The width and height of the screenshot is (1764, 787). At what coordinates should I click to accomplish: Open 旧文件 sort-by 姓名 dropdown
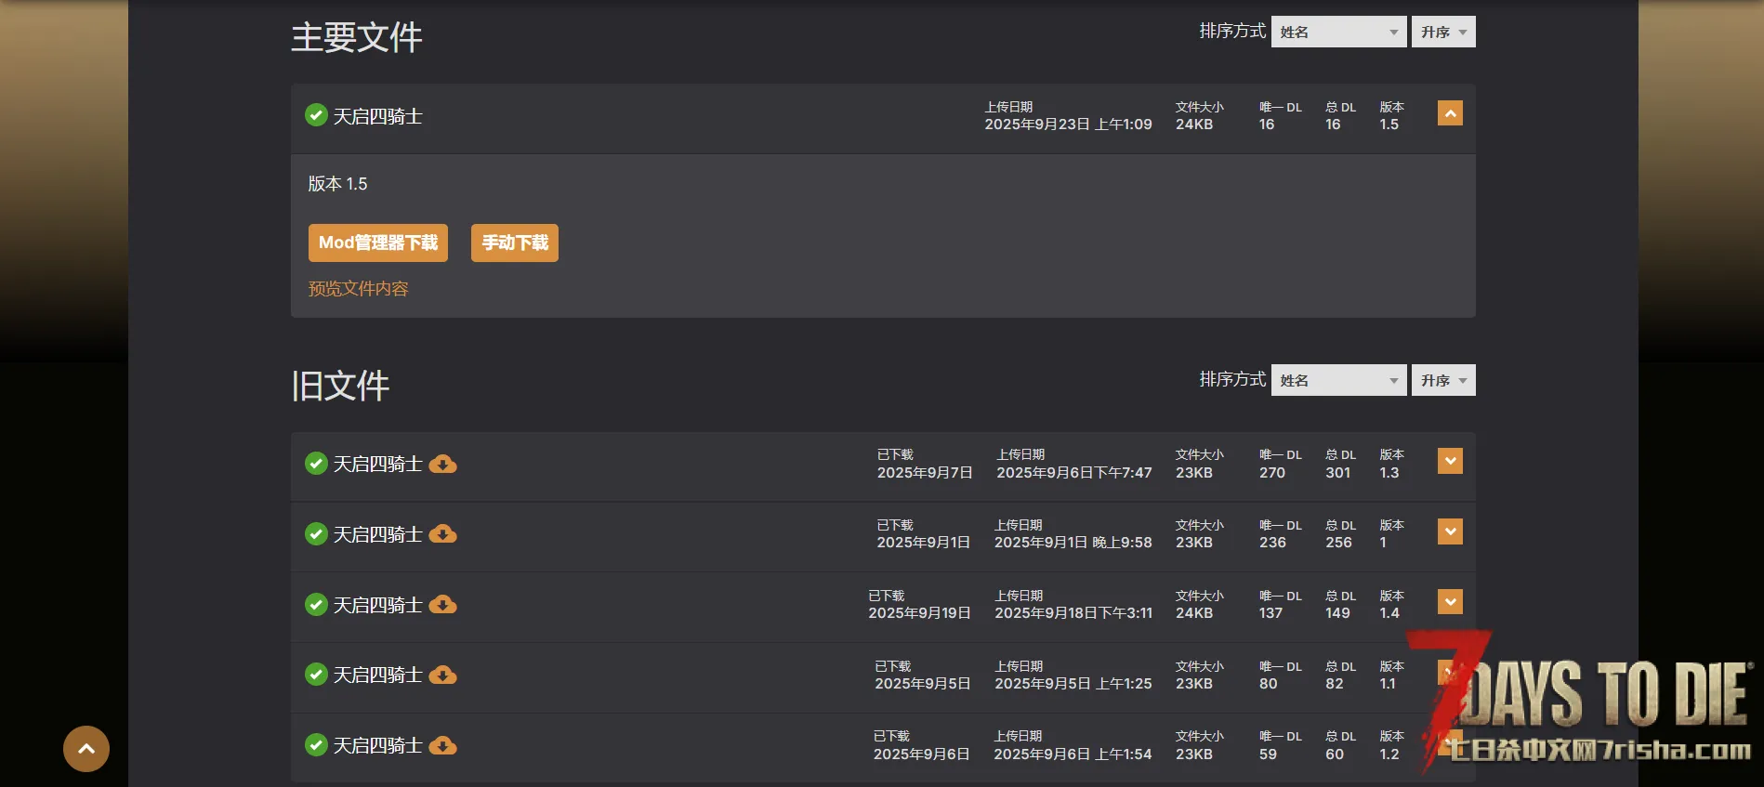pos(1338,381)
